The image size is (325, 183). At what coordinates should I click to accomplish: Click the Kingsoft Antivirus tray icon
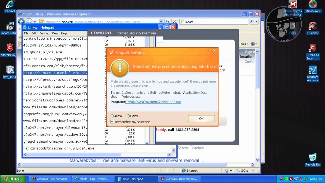[296, 179]
